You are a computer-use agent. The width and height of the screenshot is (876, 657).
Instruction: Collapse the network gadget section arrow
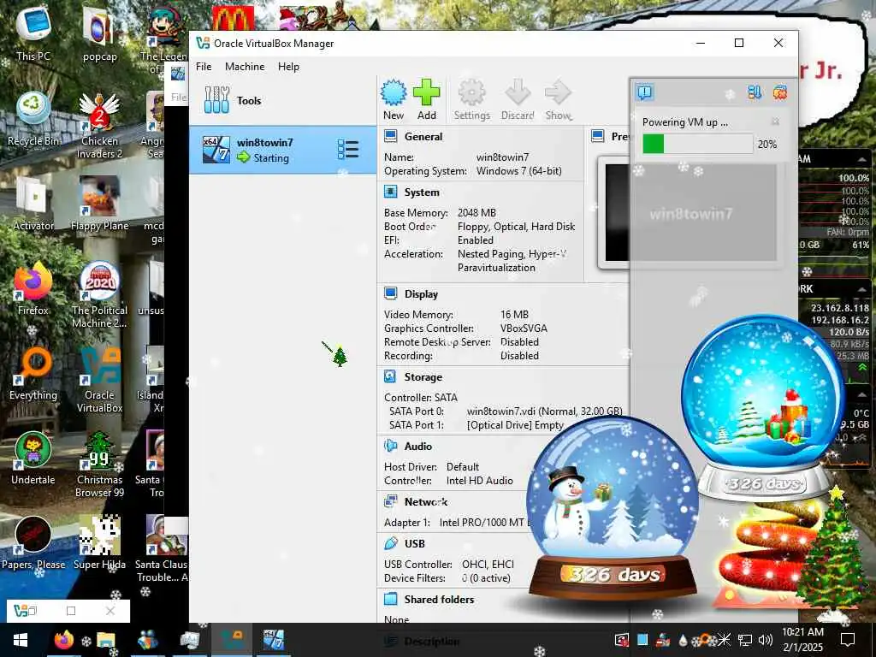tap(863, 289)
